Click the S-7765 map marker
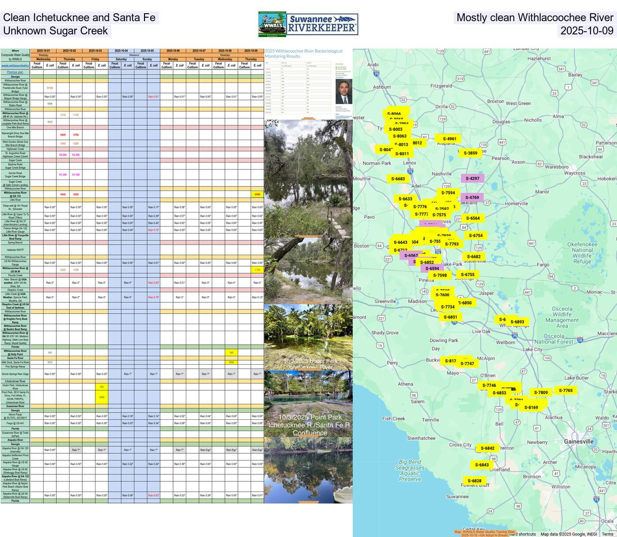This screenshot has width=617, height=537. pos(565,391)
